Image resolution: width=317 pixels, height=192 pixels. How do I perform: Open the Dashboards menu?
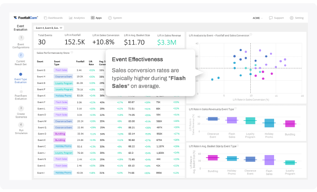(53, 18)
